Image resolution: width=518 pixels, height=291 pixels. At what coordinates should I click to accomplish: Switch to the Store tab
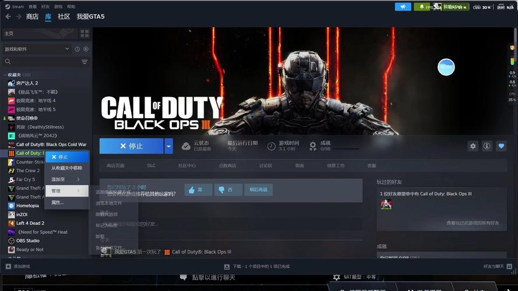(x=33, y=16)
